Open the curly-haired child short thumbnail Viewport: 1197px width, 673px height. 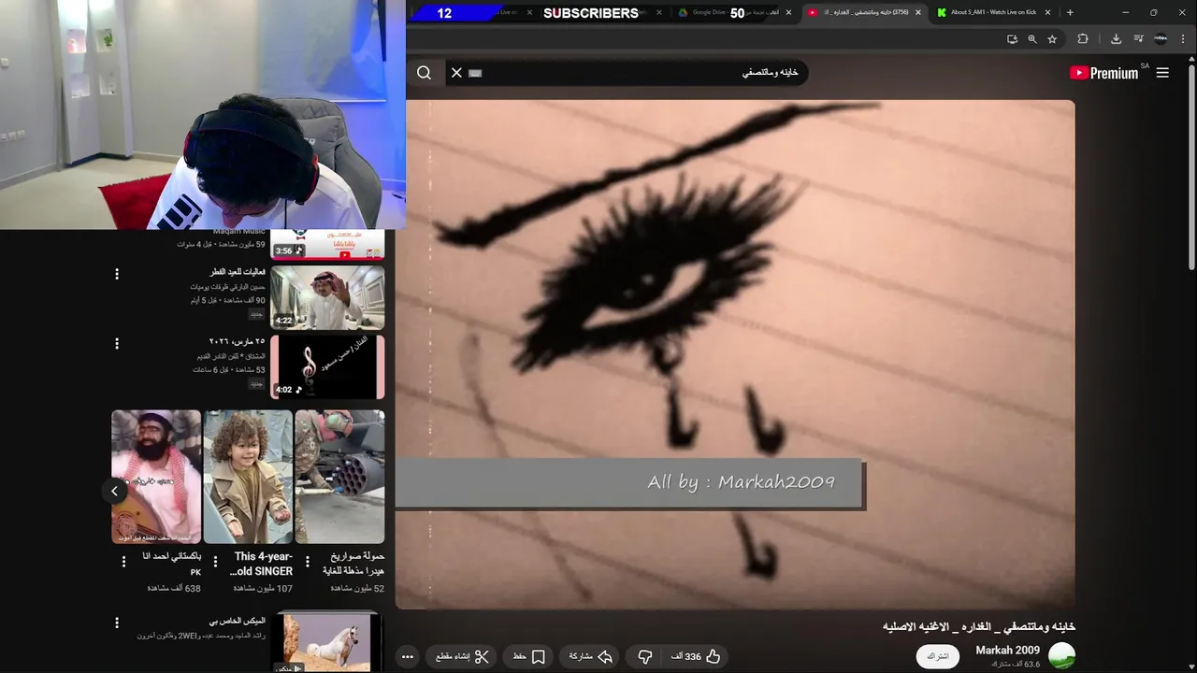click(x=248, y=477)
